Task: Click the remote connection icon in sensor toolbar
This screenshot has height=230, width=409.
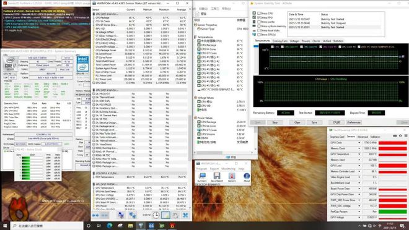Action: tap(132, 215)
